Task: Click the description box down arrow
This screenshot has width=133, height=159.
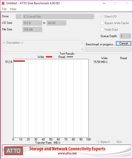Action: coord(82,49)
